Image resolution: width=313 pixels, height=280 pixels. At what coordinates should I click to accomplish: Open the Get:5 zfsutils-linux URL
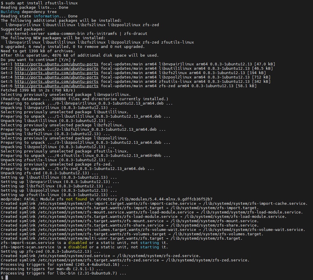56,81
